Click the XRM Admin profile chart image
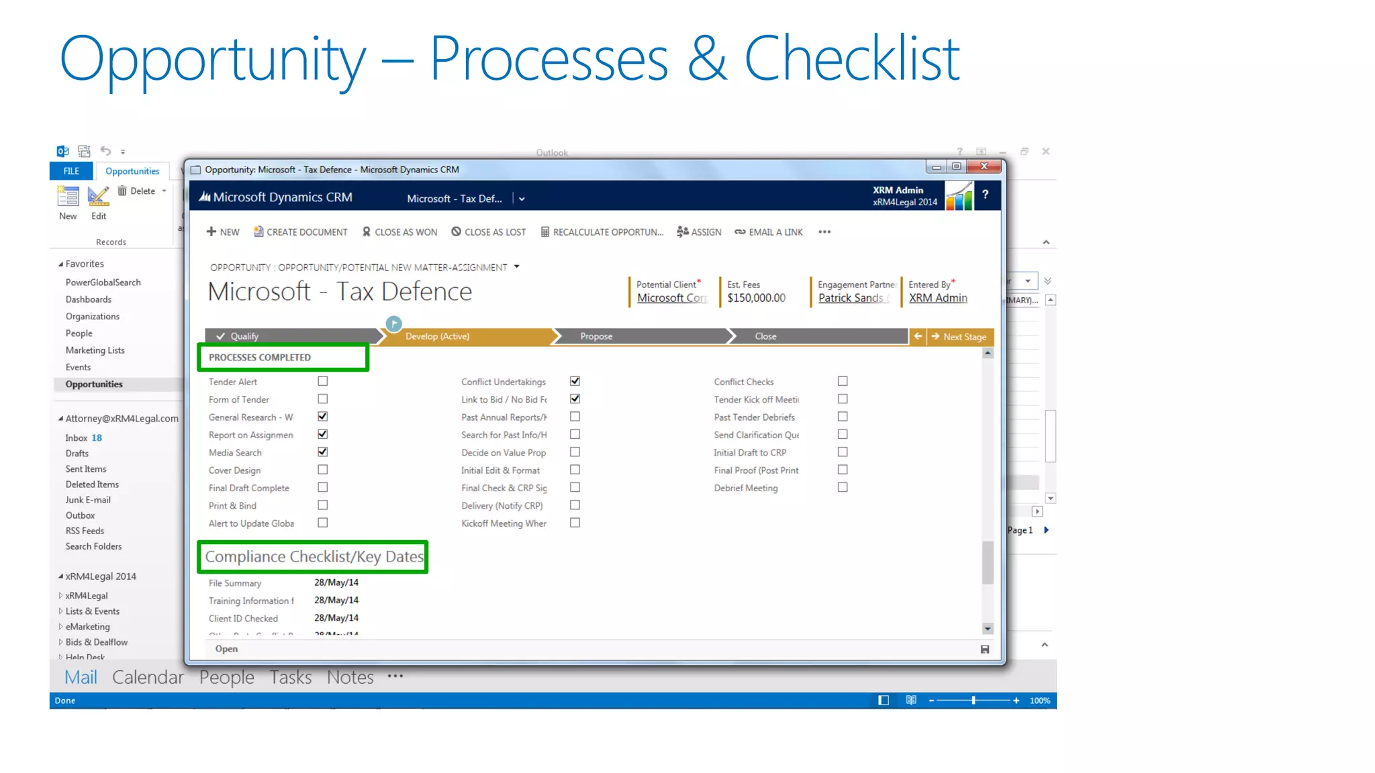This screenshot has width=1375, height=773. (x=959, y=195)
